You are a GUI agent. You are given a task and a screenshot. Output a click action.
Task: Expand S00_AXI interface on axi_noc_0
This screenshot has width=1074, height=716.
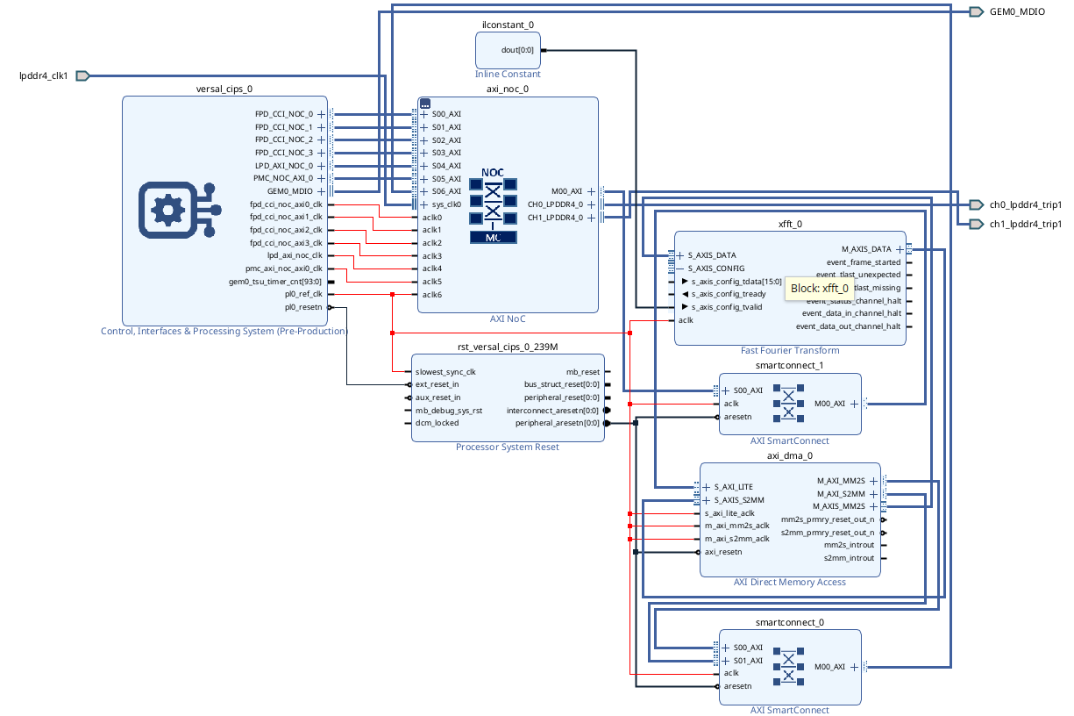coord(424,114)
